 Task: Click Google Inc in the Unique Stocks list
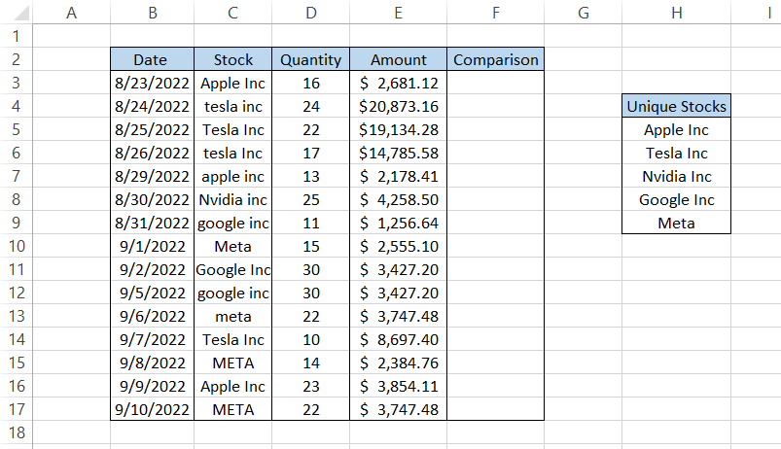pos(676,199)
